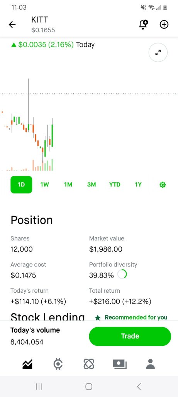Switch chart to 1W range
The height and width of the screenshot is (397, 178).
tap(45, 185)
